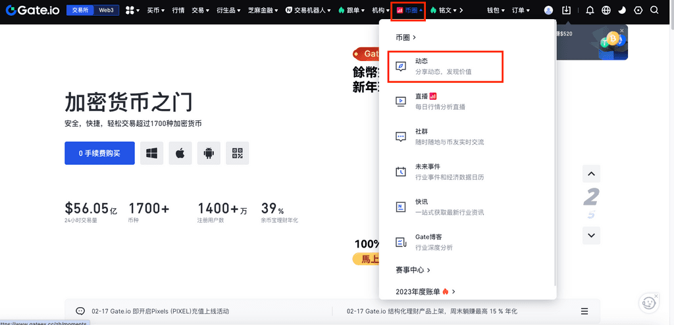The width and height of the screenshot is (674, 325).
Task: Select the 交易所 exchange mode
Action: 80,11
